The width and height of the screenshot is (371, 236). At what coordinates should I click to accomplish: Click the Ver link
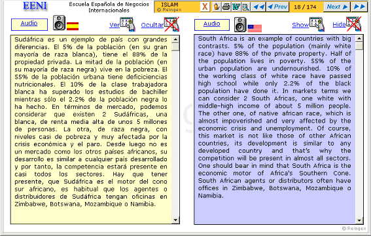tap(115, 25)
